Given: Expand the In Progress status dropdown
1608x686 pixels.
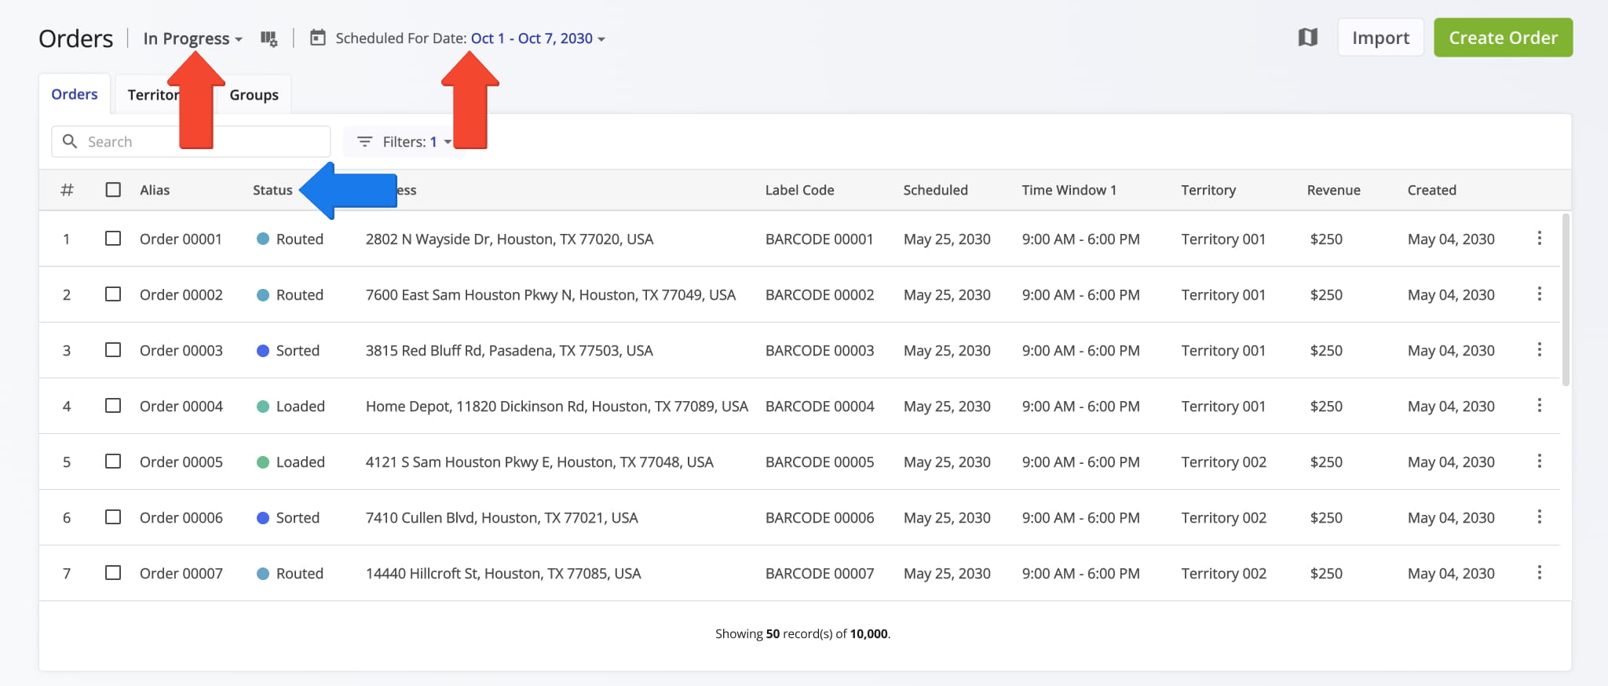Looking at the screenshot, I should coord(192,38).
